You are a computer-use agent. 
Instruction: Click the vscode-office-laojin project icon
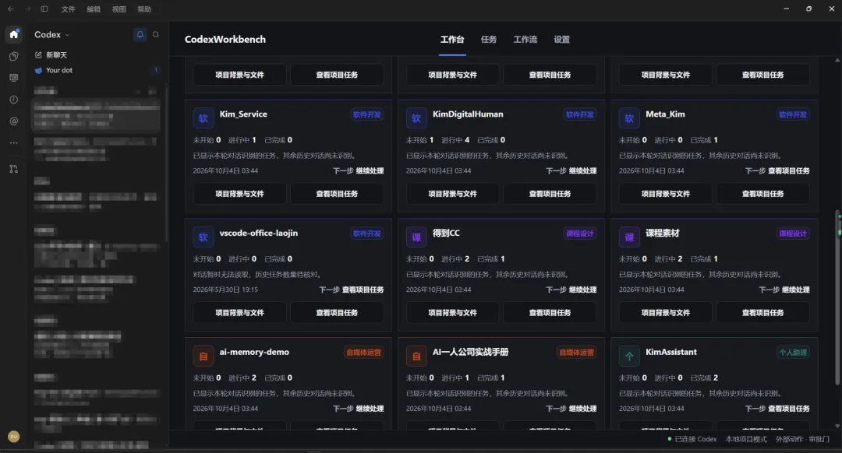pos(203,237)
